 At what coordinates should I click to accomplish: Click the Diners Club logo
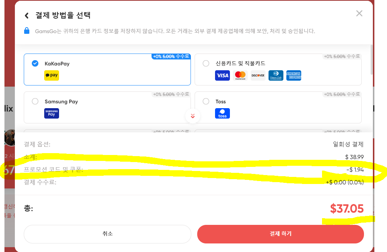(276, 75)
